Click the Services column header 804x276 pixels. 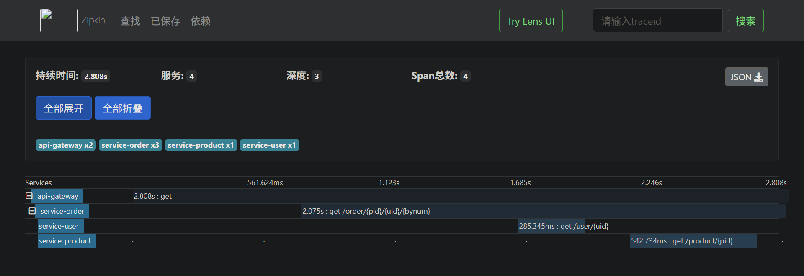[x=39, y=183]
